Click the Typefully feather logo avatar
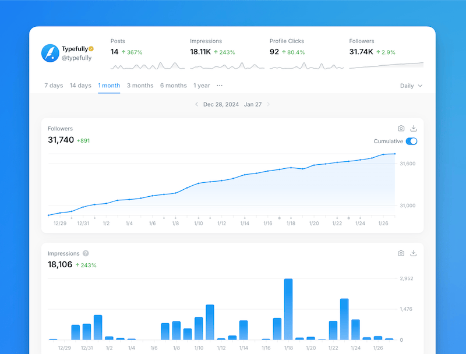Viewport: 466px width, 354px height. [x=50, y=53]
